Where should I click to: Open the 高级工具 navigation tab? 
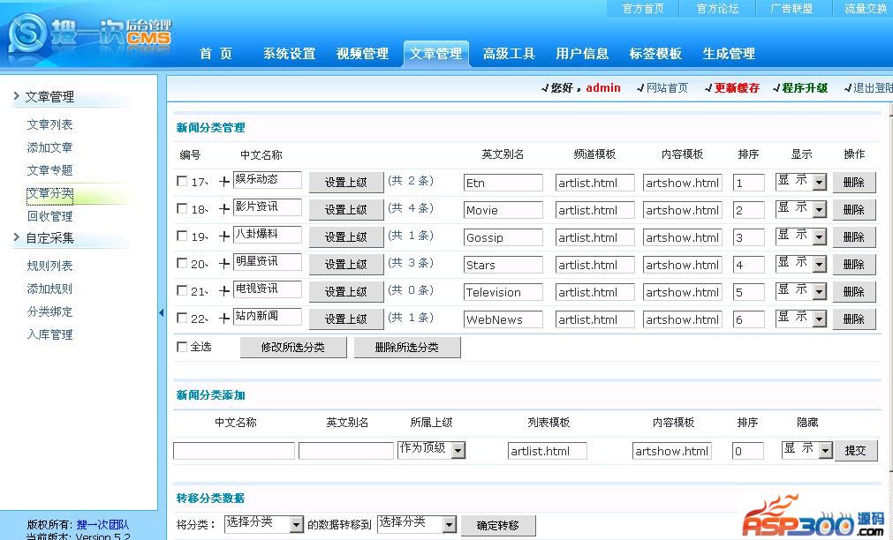[x=509, y=54]
